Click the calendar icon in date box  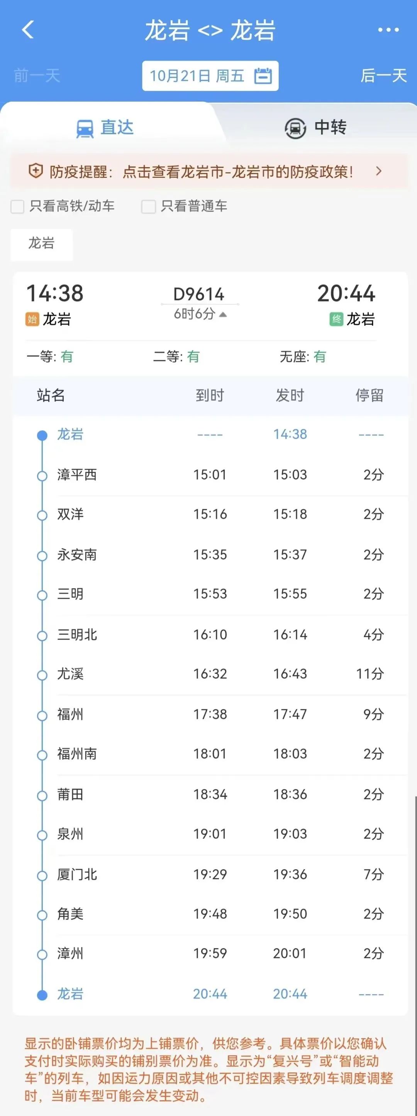(x=263, y=76)
